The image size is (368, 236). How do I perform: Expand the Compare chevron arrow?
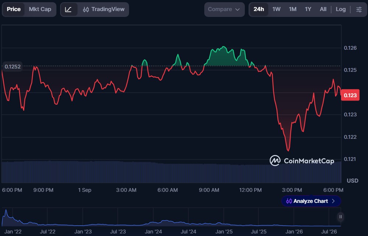[x=237, y=10]
